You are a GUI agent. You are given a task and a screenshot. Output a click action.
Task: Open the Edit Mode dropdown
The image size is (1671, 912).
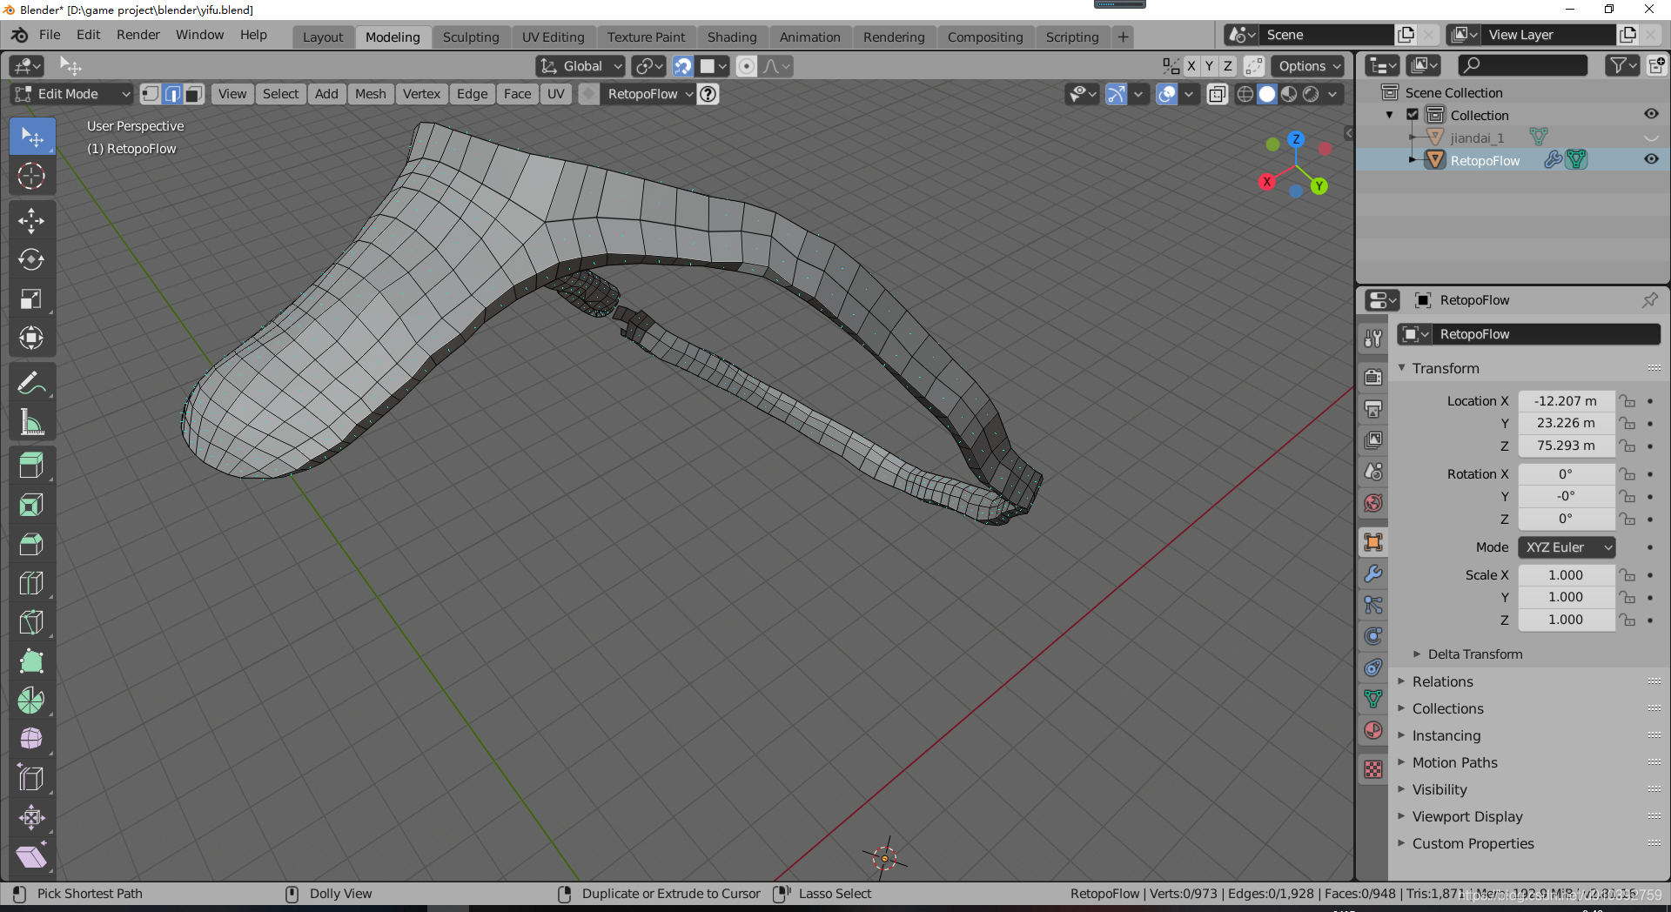72,94
